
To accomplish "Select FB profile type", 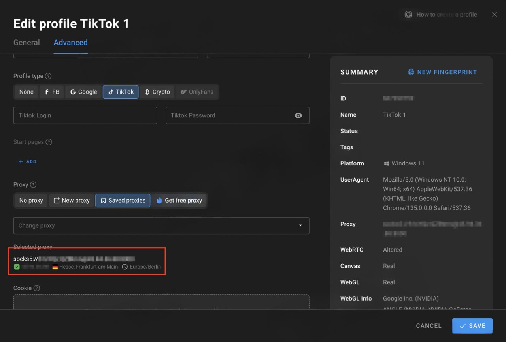I will pyautogui.click(x=52, y=92).
